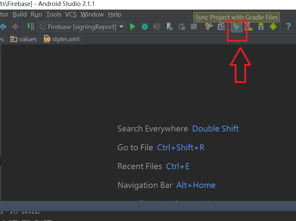Open the Build menu
The width and height of the screenshot is (296, 221).
point(20,15)
